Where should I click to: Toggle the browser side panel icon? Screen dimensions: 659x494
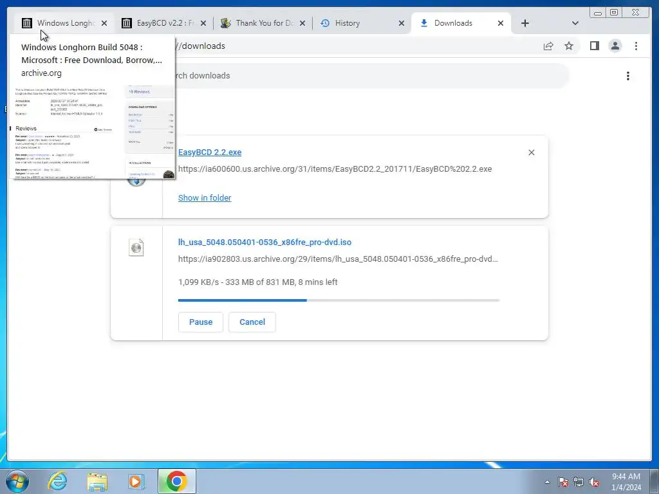tap(594, 46)
